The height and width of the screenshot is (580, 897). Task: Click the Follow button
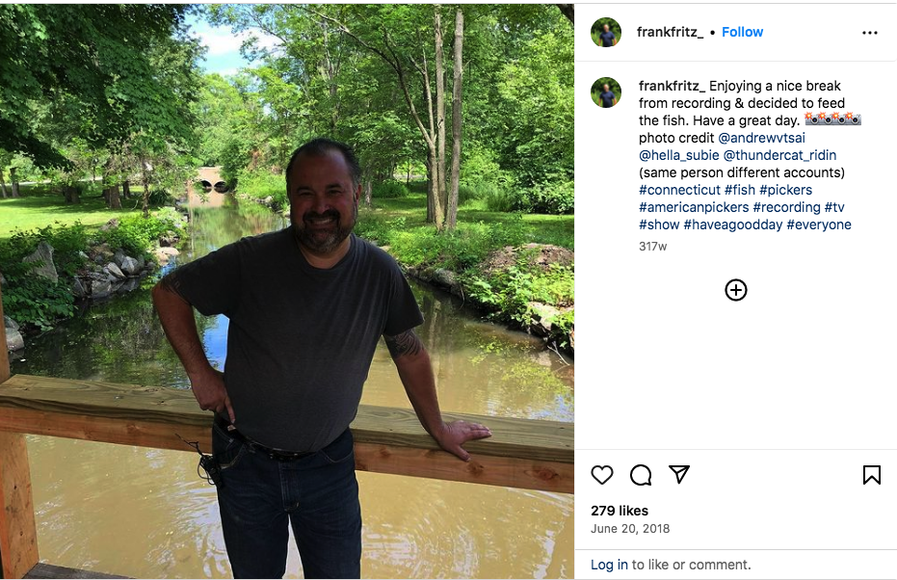(x=742, y=32)
